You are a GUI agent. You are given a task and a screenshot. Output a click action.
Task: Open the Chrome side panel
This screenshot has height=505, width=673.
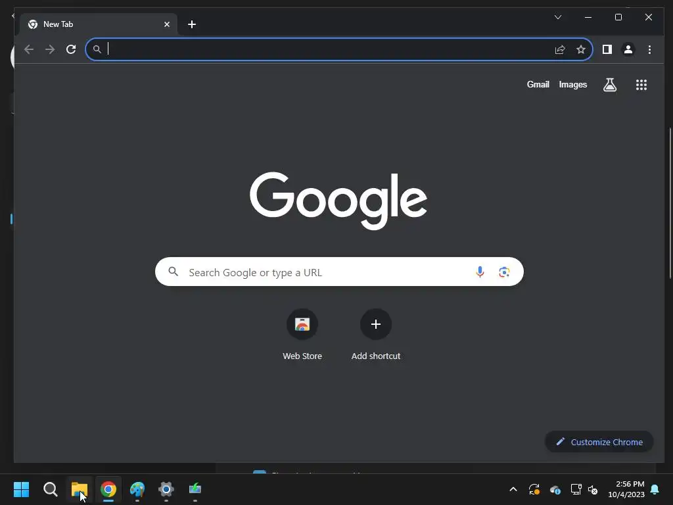[607, 49]
